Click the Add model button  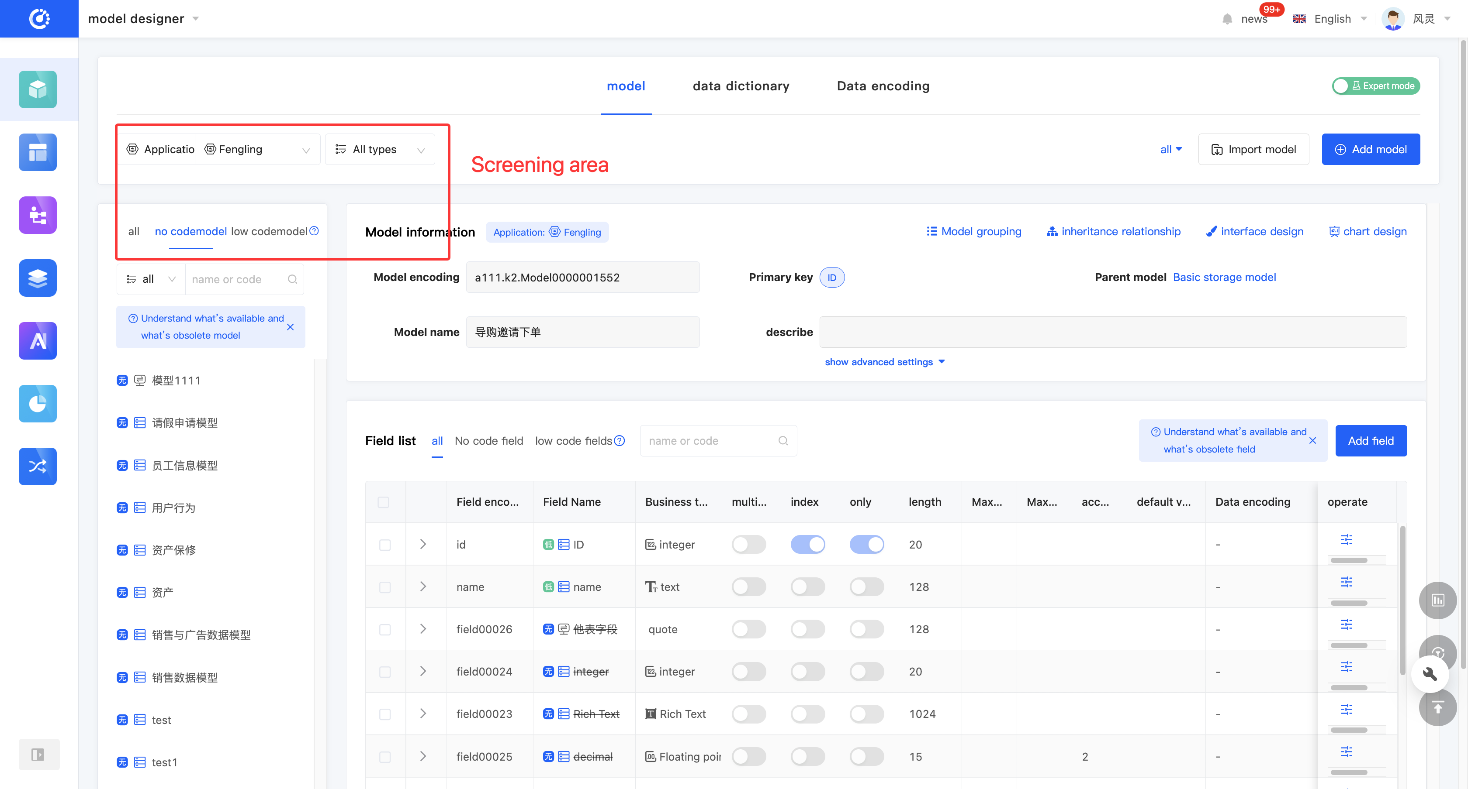(1370, 149)
